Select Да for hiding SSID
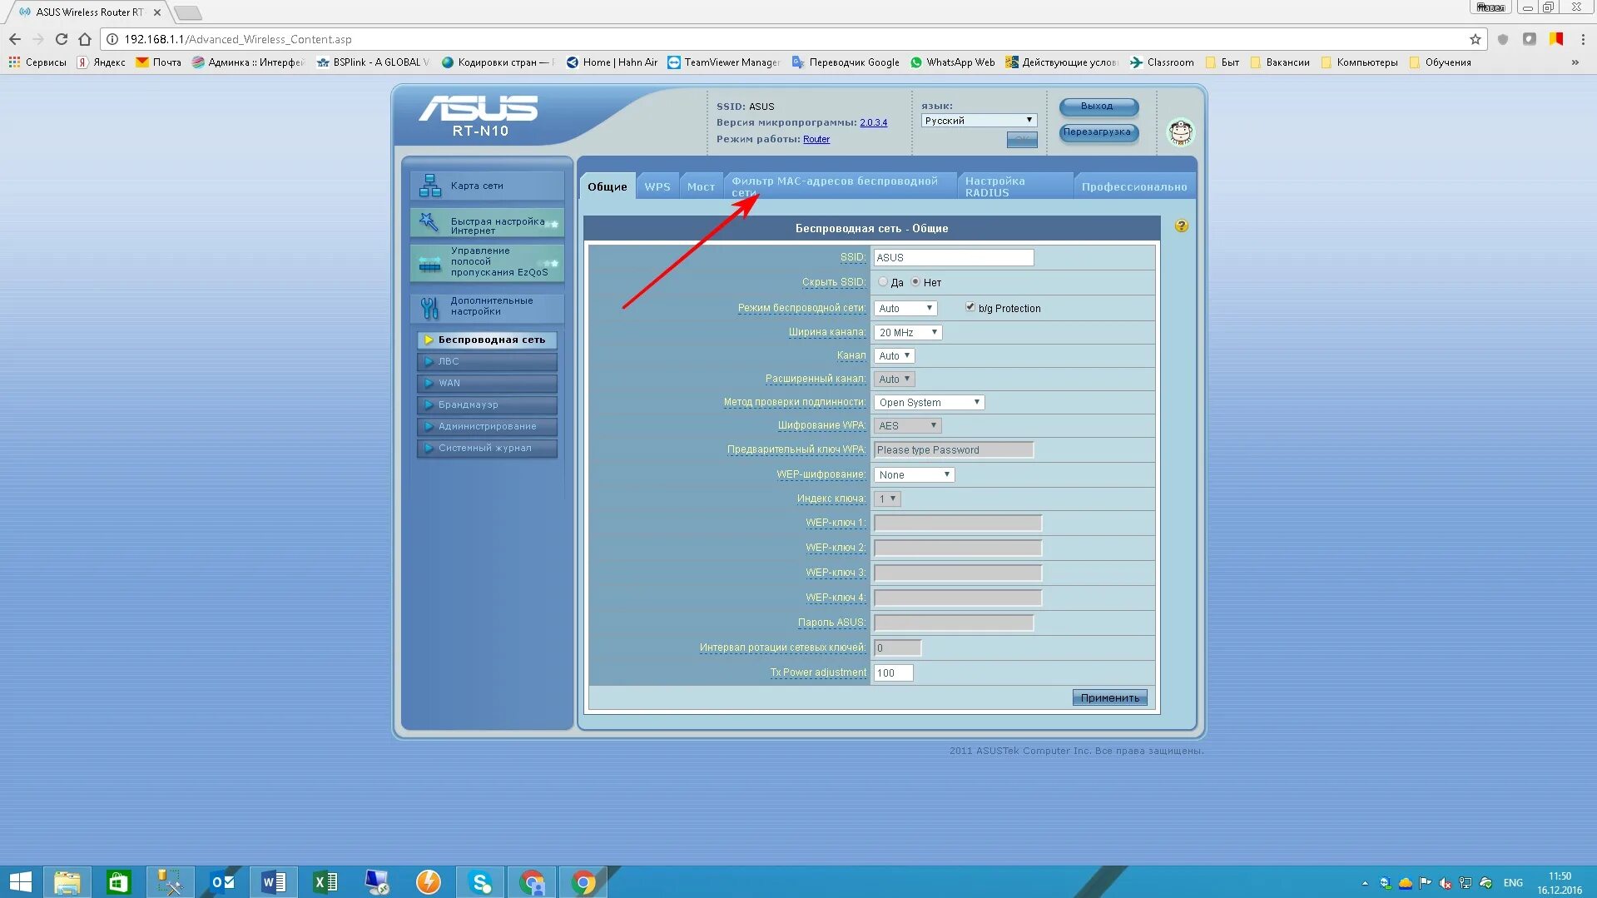This screenshot has width=1597, height=898. [x=883, y=282]
